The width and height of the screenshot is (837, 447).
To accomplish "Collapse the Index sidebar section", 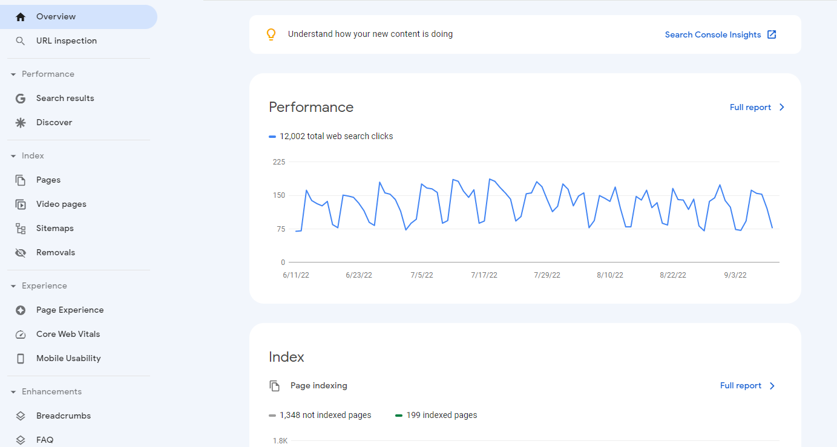I will pos(13,156).
